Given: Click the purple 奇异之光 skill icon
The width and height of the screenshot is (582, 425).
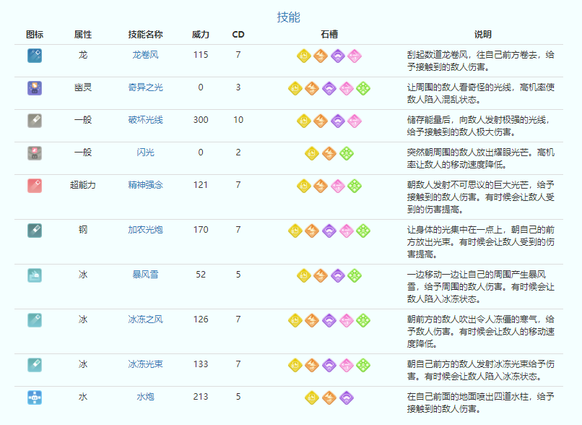Looking at the screenshot, I should point(35,87).
